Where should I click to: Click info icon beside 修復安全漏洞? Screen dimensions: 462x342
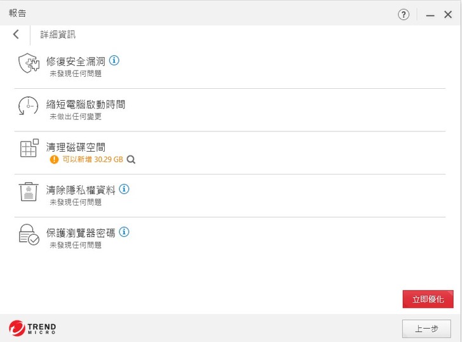[114, 61]
